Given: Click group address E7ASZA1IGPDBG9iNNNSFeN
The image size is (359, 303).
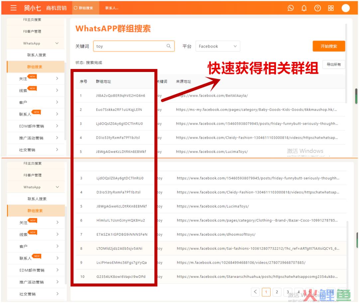Looking at the screenshot, I should [x=122, y=234].
